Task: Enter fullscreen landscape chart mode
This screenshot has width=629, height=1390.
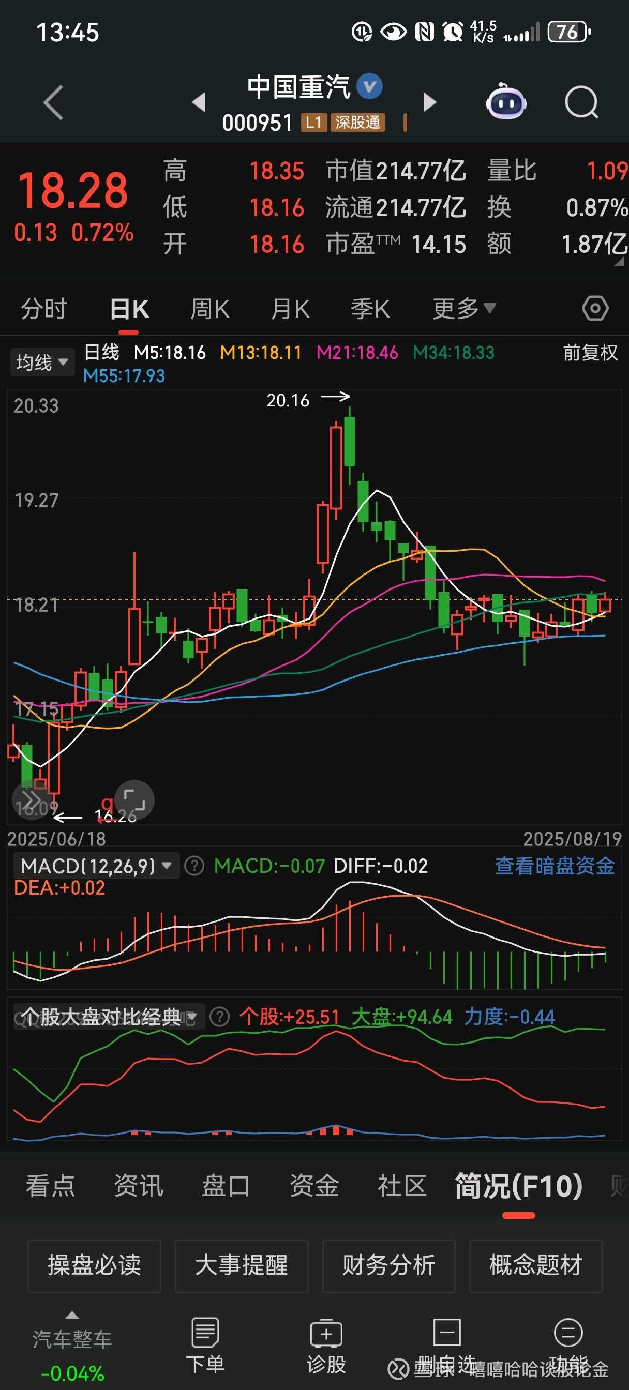Action: tap(134, 799)
